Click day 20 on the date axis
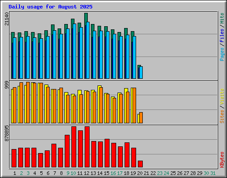 pyautogui.click(x=140, y=173)
